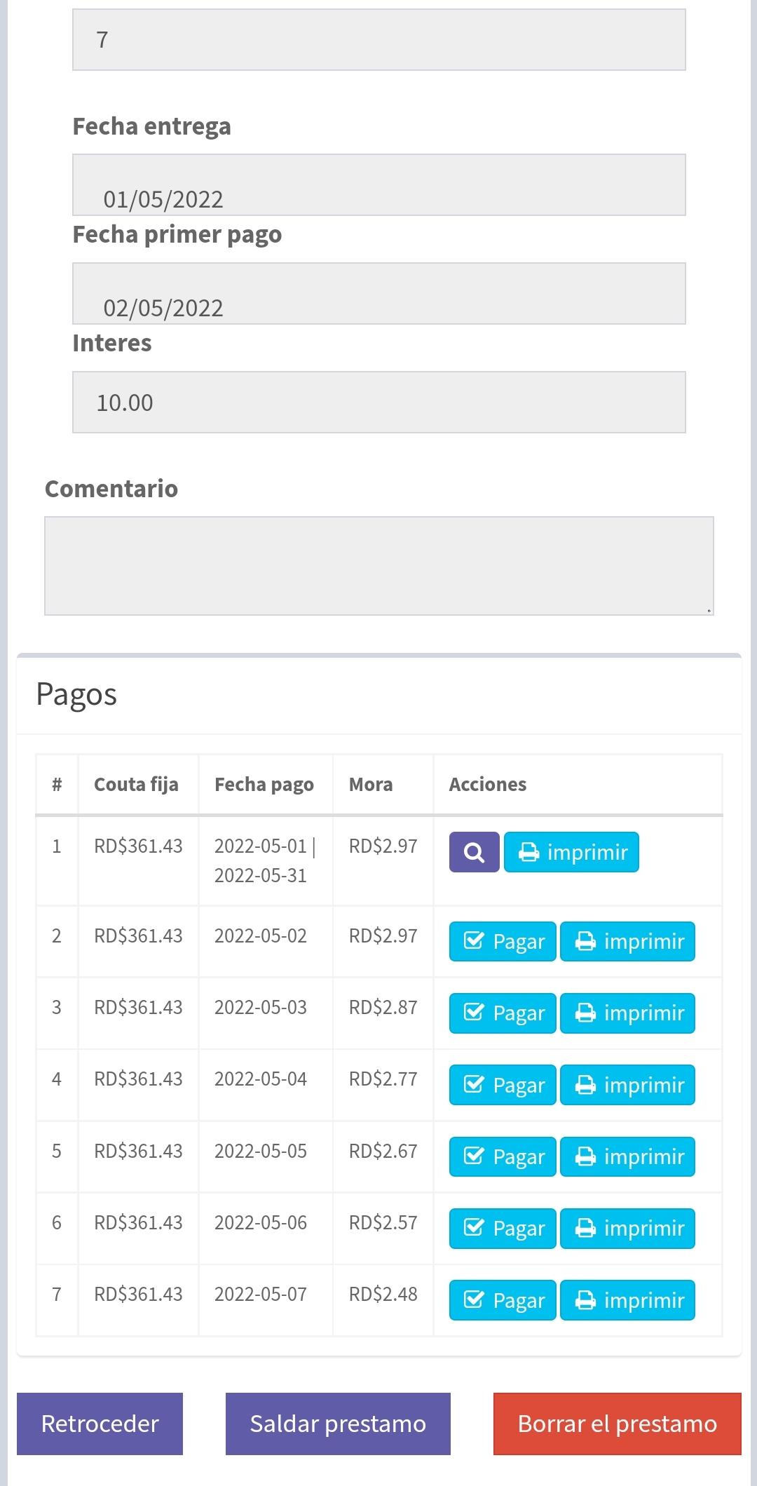Print the 2022-05-02 installment

tap(627, 941)
